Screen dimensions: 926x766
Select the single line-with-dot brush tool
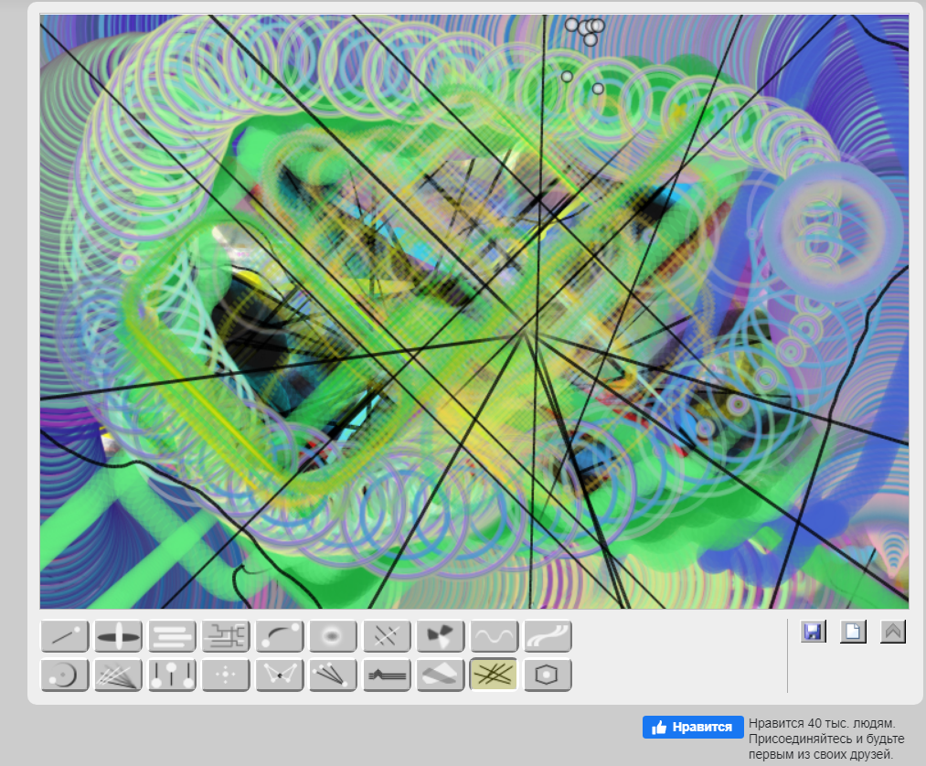pyautogui.click(x=65, y=636)
